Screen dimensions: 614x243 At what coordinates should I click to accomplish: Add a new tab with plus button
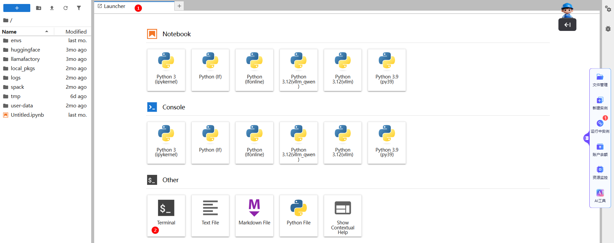(179, 6)
